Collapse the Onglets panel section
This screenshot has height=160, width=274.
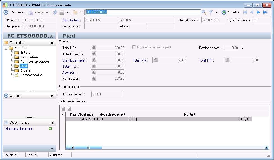click(x=52, y=43)
